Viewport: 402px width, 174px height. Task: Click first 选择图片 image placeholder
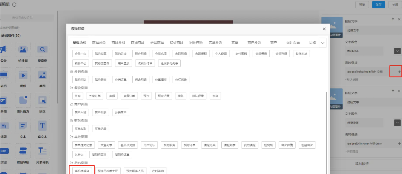point(332,28)
